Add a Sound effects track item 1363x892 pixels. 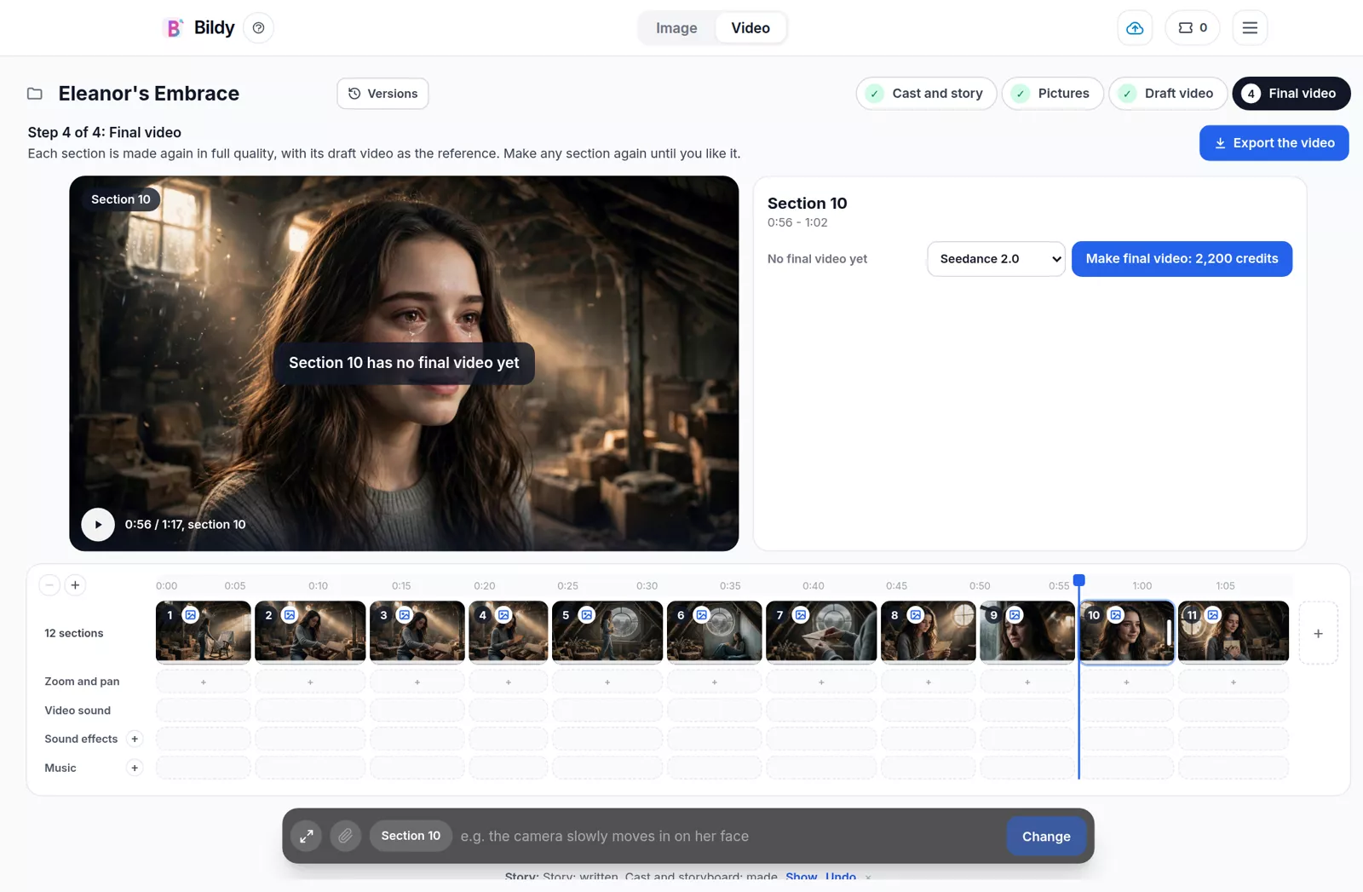click(x=135, y=739)
